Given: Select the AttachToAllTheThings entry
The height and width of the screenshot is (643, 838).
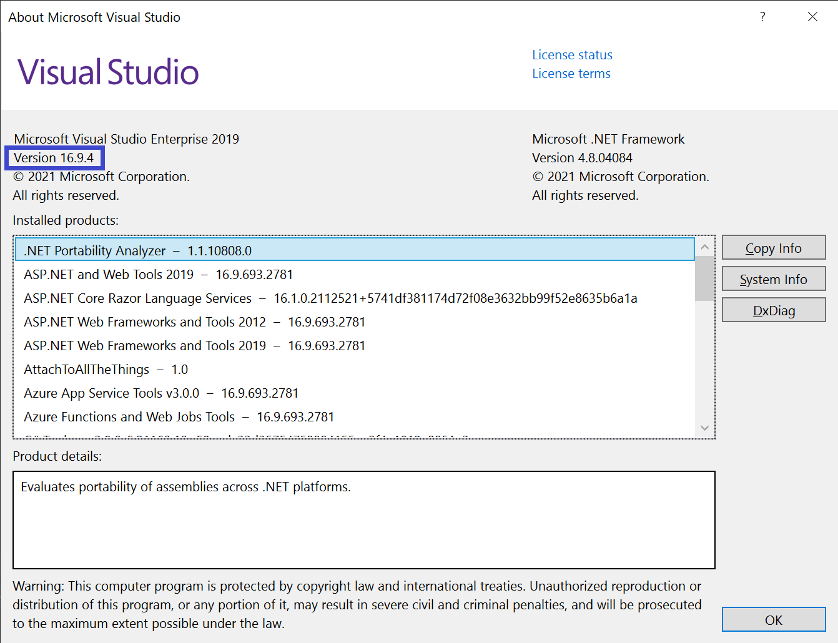Looking at the screenshot, I should click(355, 369).
